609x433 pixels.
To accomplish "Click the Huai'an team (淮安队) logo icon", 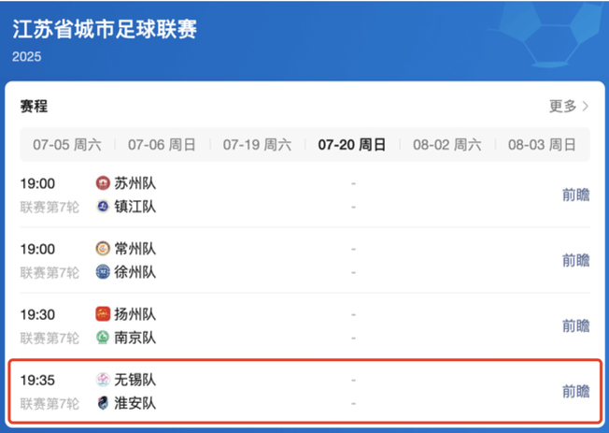I will click(103, 403).
